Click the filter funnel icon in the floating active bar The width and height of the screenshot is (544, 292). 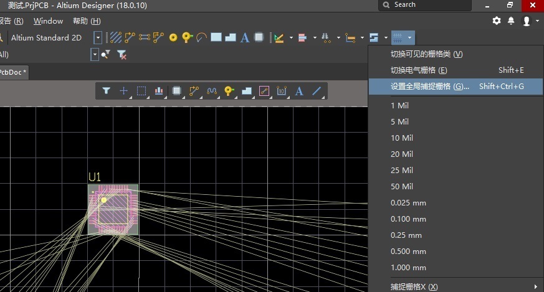tap(107, 91)
